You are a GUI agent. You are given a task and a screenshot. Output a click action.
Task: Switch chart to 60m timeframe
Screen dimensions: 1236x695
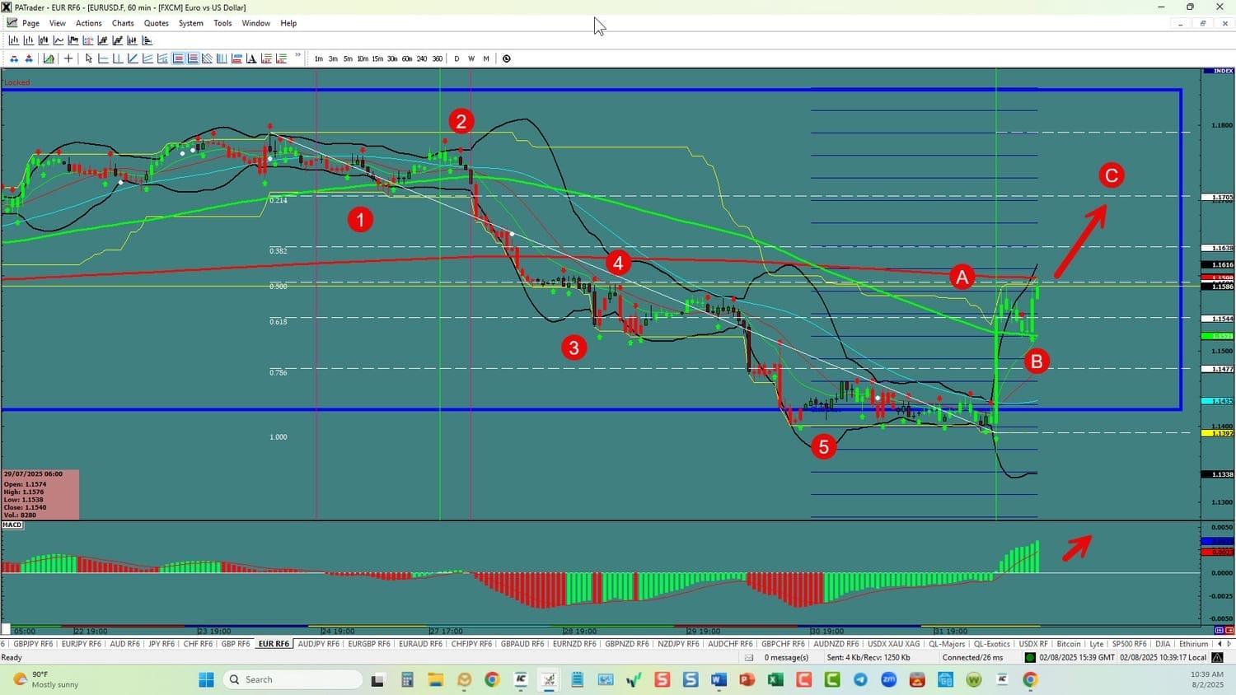point(407,58)
